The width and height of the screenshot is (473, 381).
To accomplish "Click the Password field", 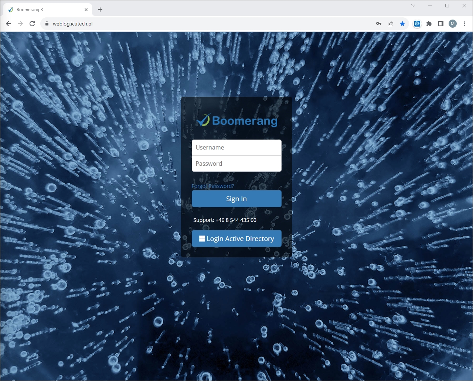I will [x=236, y=164].
